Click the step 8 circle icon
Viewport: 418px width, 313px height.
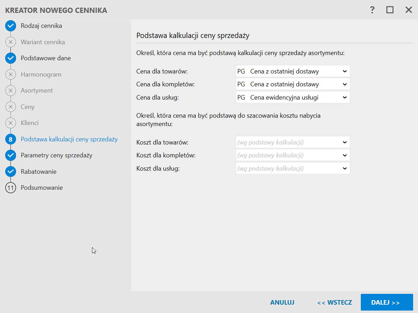coord(11,139)
